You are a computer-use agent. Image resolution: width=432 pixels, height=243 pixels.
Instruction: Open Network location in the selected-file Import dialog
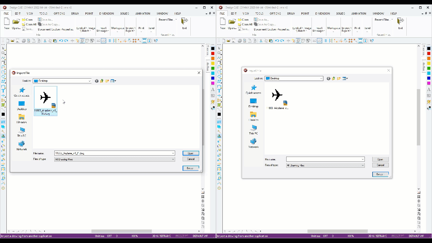tap(22, 146)
